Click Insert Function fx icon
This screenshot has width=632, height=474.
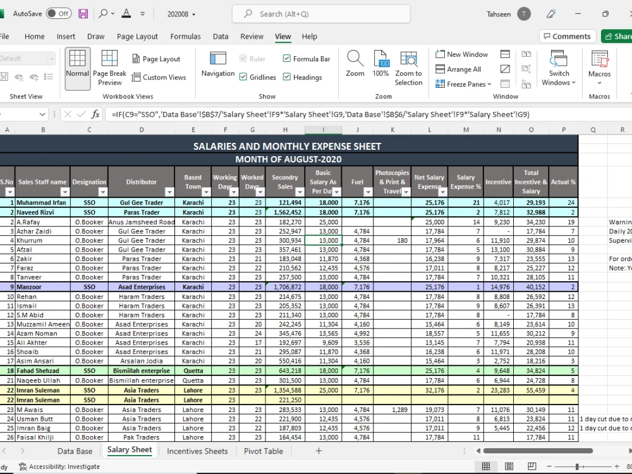click(95, 114)
